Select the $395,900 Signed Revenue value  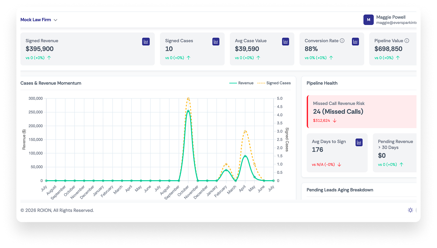40,49
